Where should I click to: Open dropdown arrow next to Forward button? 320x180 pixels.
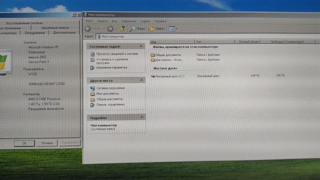click(x=116, y=29)
